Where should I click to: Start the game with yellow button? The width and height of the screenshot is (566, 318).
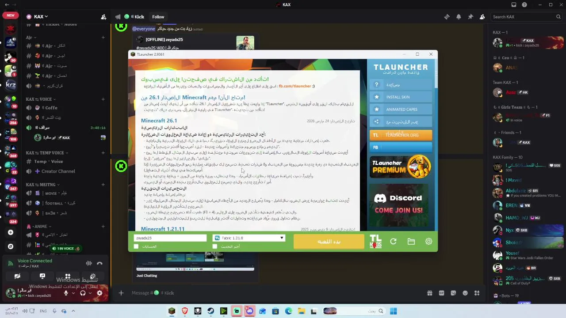click(x=329, y=242)
